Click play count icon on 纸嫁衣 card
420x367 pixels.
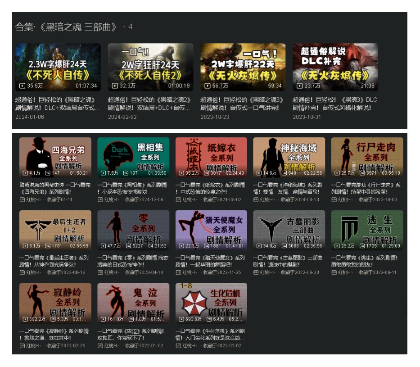[181, 173]
